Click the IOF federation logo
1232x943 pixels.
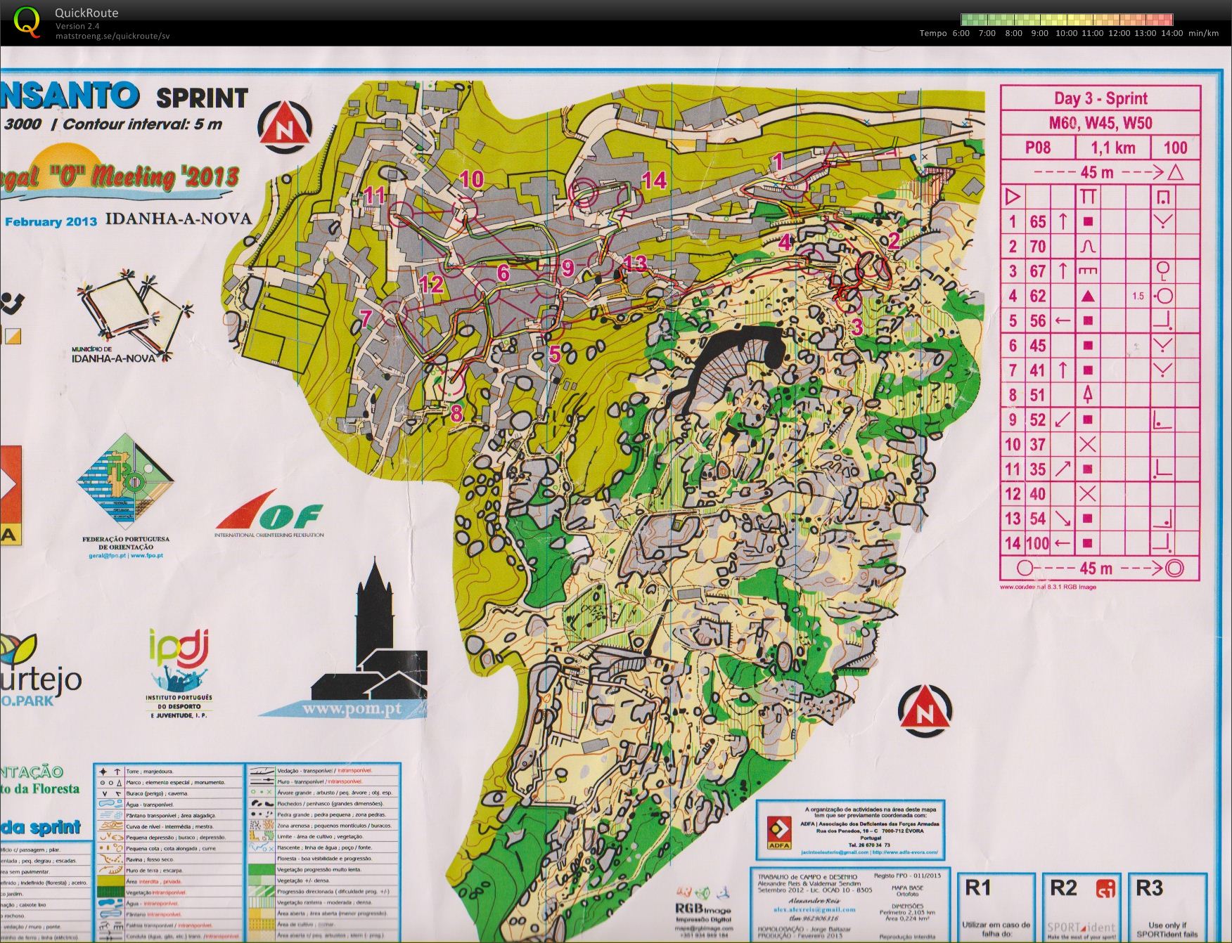coord(270,515)
